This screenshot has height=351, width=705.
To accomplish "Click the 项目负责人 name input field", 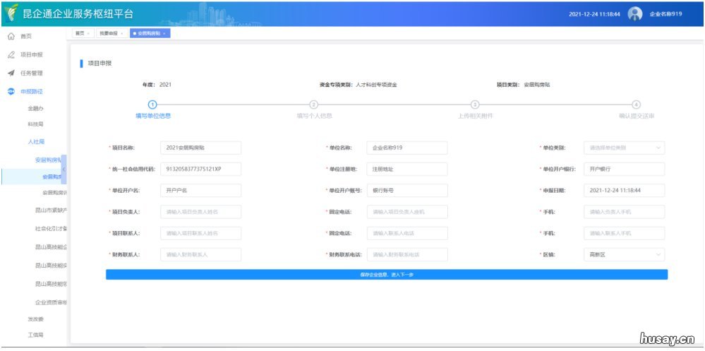I will [x=200, y=212].
